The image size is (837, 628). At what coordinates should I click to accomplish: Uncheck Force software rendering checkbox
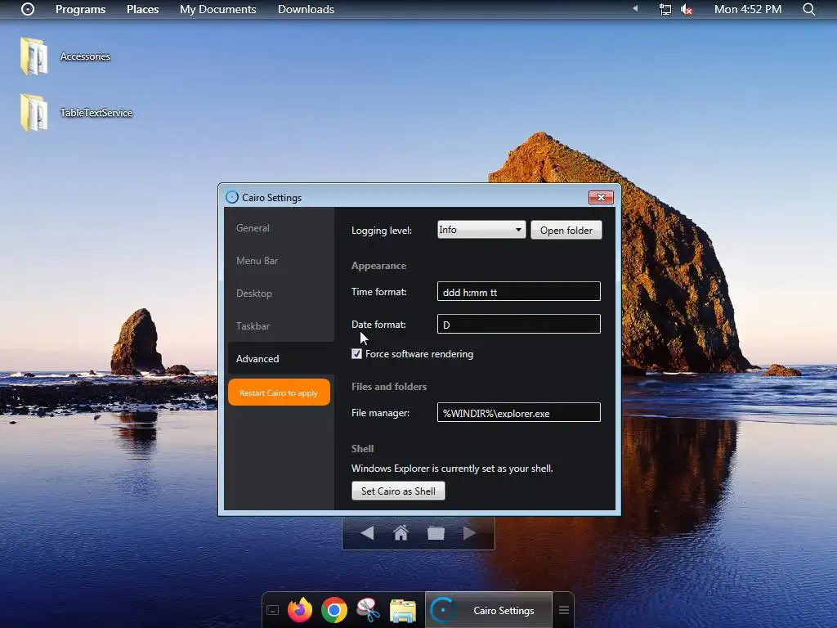click(356, 353)
